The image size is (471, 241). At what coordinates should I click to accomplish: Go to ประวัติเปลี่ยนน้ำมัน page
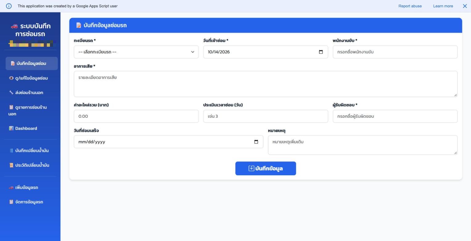(31, 165)
